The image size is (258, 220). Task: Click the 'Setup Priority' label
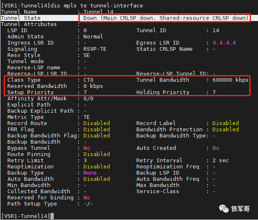[x=31, y=92]
